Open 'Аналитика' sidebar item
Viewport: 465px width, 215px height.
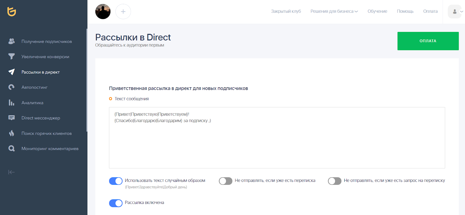coord(32,103)
